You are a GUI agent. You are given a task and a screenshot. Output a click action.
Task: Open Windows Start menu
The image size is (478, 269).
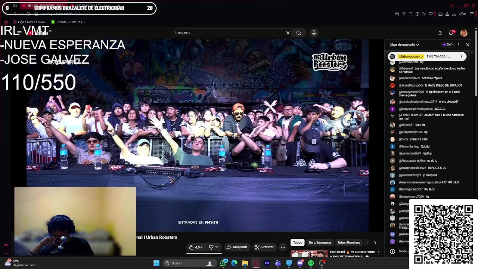pyautogui.click(x=156, y=263)
